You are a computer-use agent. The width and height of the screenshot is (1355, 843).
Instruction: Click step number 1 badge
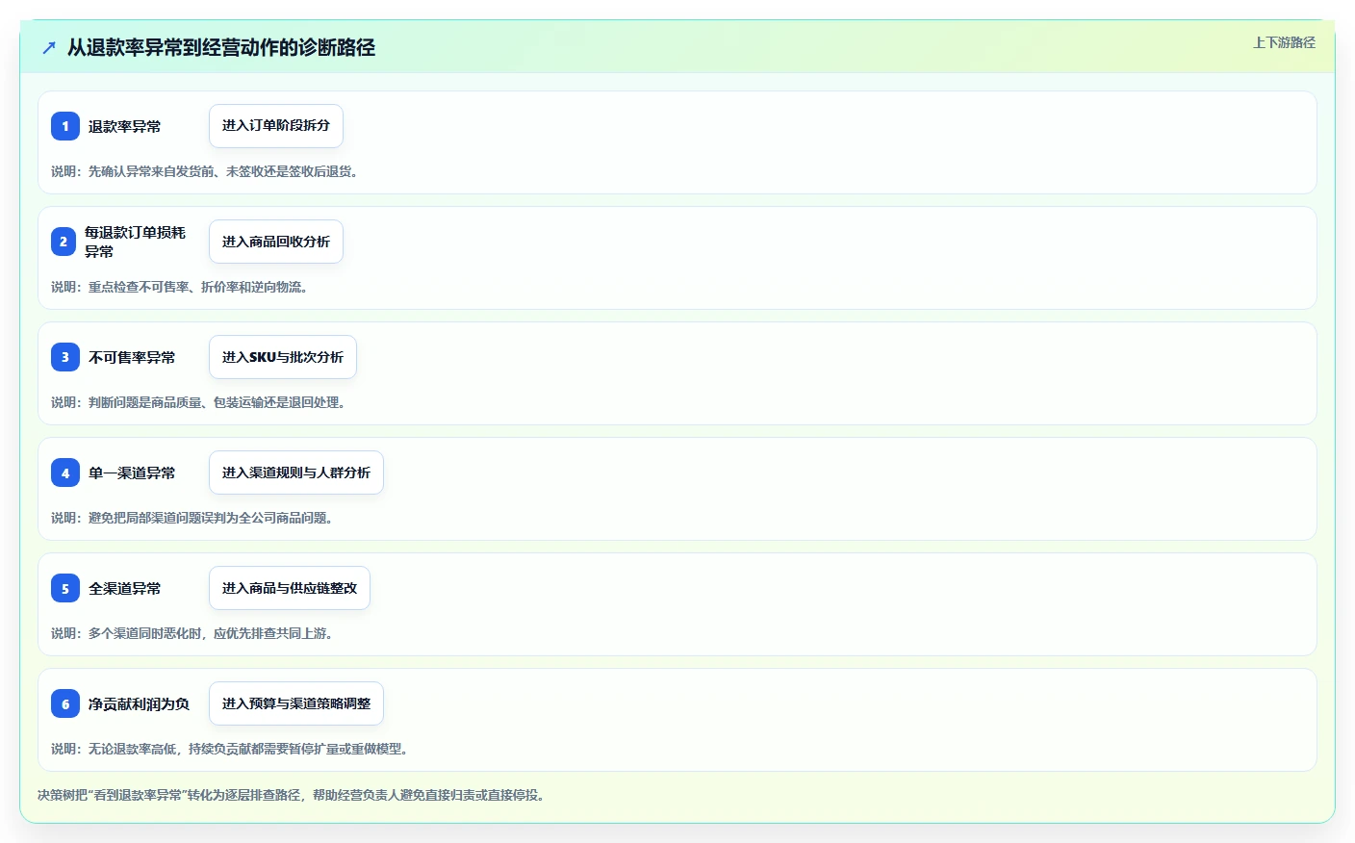point(65,126)
